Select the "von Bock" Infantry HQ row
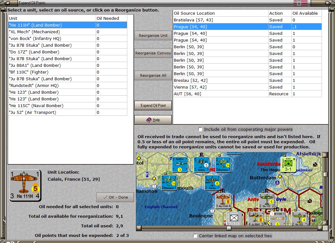335x243 pixels. click(52, 39)
